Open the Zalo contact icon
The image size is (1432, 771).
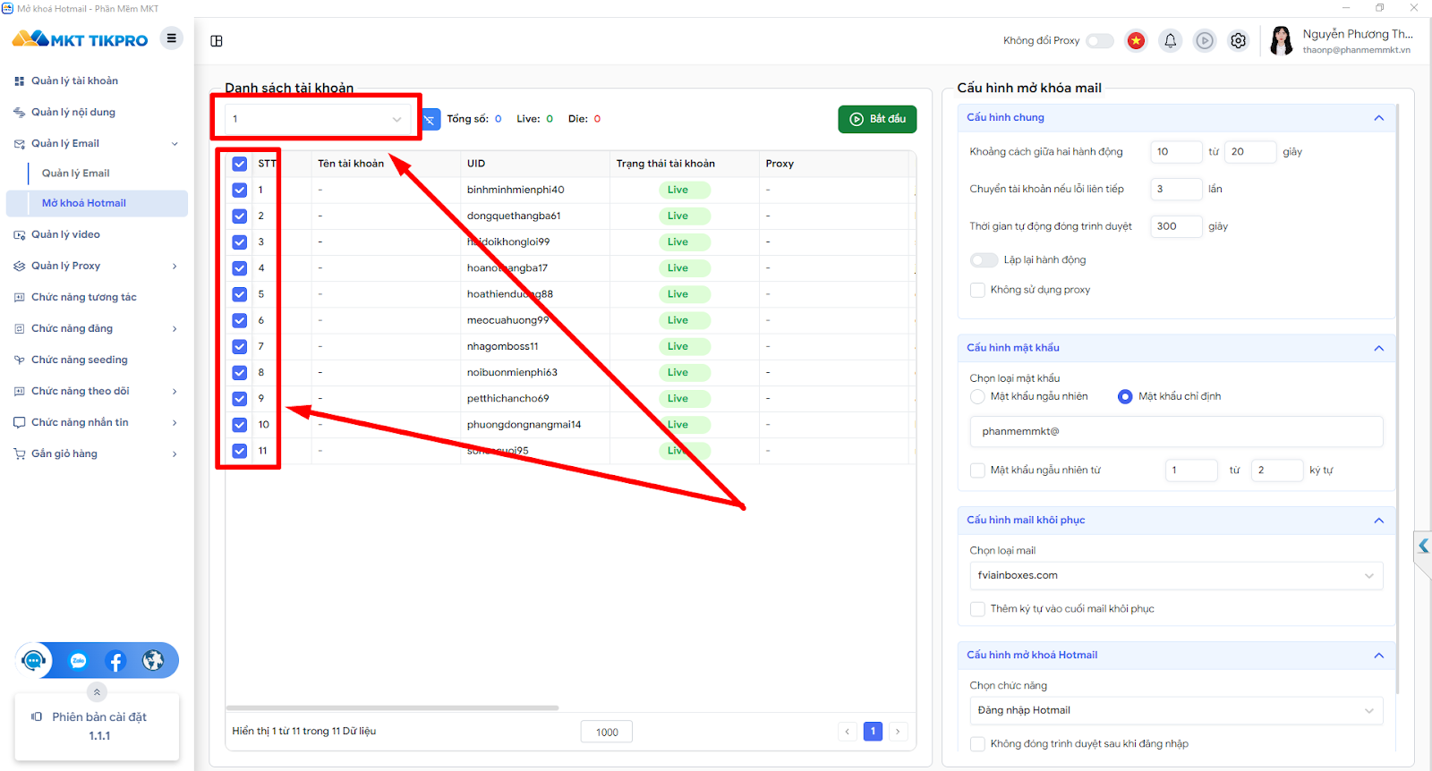tap(79, 661)
